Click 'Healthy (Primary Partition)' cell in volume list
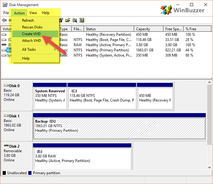 click(107, 50)
